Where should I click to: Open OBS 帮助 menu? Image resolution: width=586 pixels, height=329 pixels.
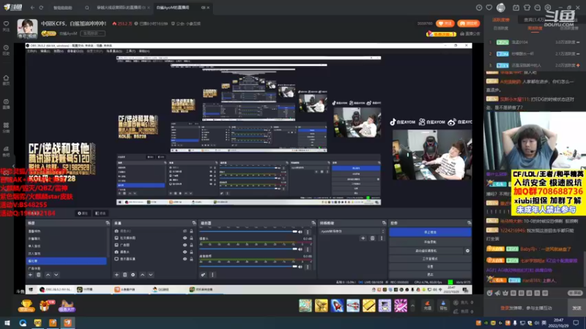tap(144, 51)
